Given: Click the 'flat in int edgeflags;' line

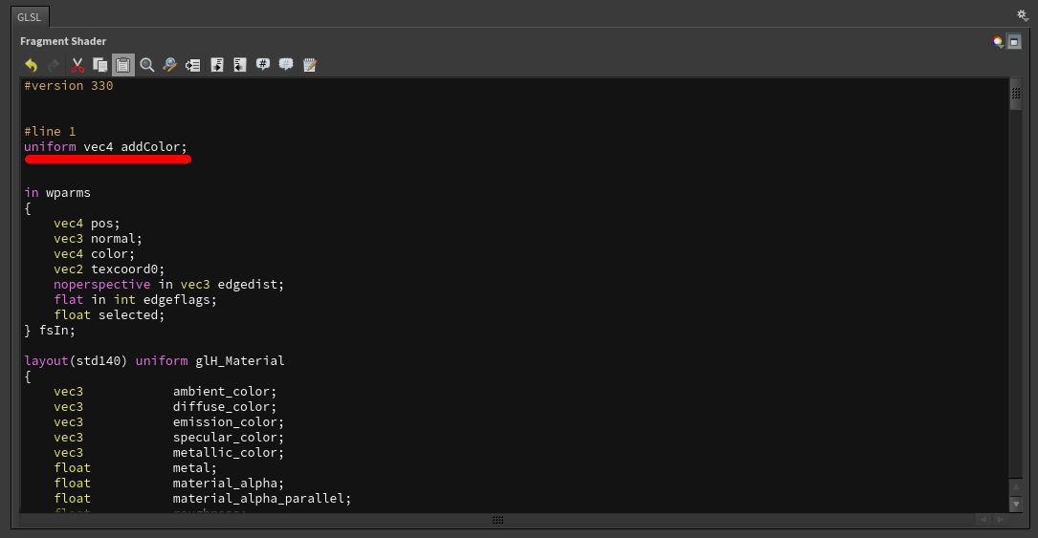Looking at the screenshot, I should click(x=135, y=299).
